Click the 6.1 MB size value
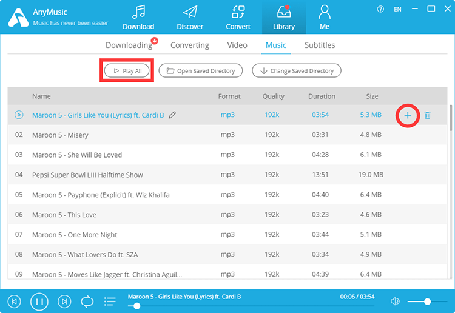The width and height of the screenshot is (455, 313). [x=371, y=155]
